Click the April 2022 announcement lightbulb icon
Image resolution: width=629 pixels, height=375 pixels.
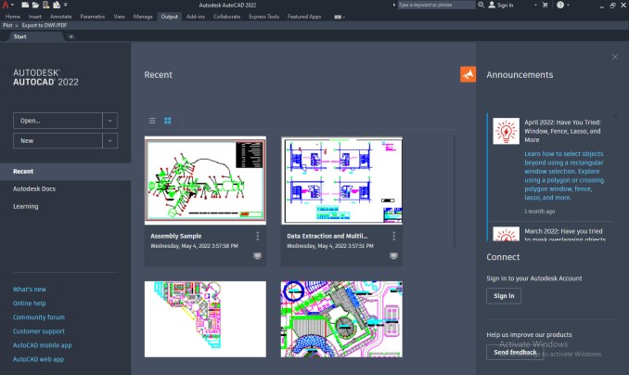pos(507,131)
